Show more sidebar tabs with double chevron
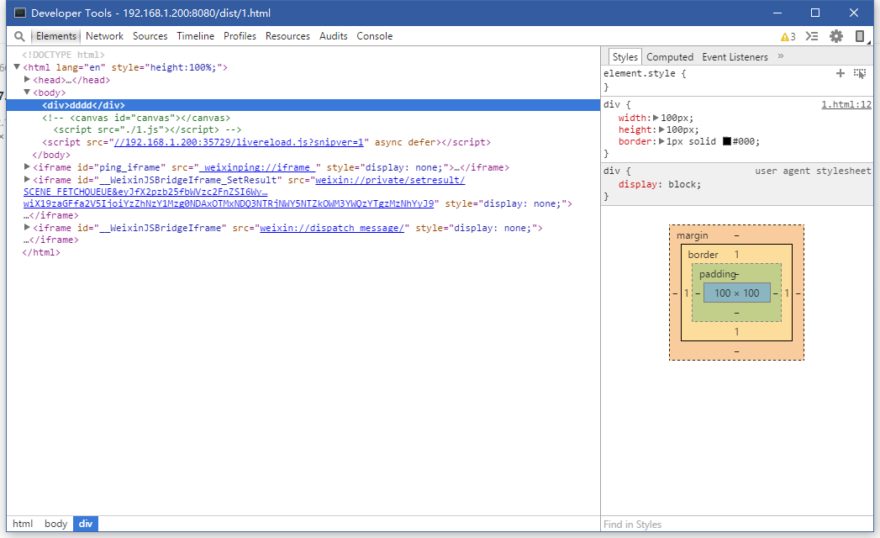The height and width of the screenshot is (538, 880). [x=781, y=56]
